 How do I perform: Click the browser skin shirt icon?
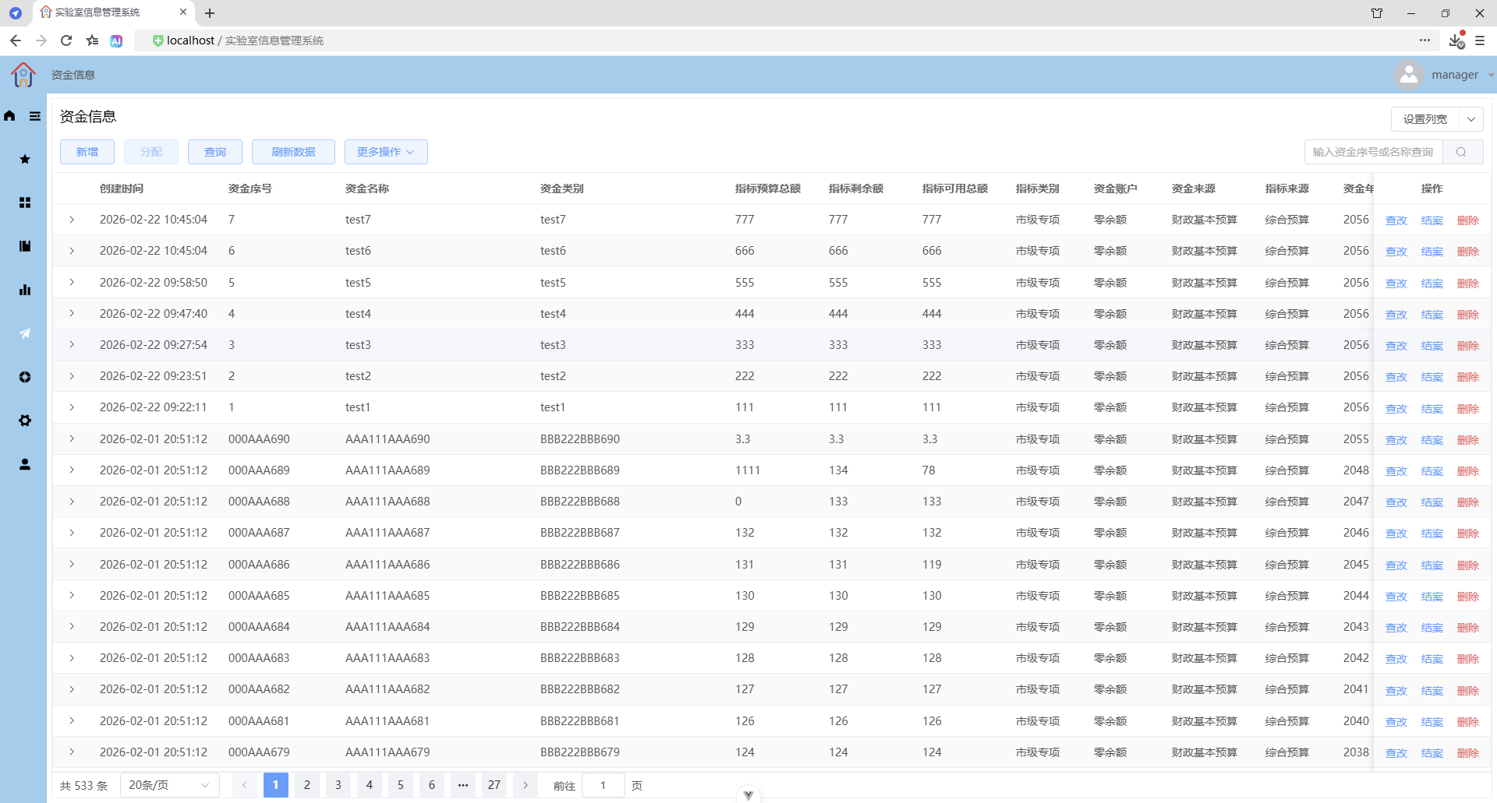click(1377, 13)
